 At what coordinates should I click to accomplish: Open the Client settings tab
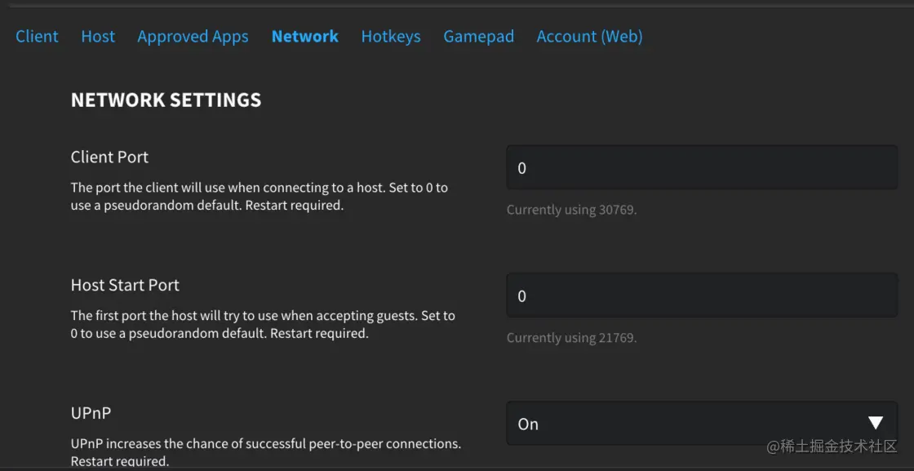point(37,37)
